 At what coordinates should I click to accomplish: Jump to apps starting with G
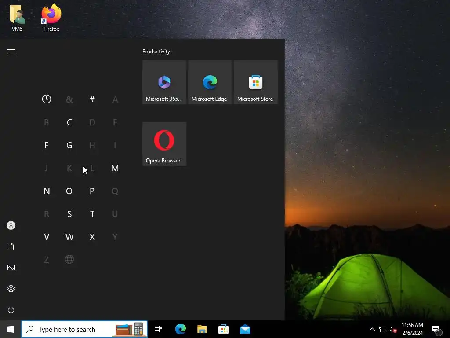pos(69,145)
